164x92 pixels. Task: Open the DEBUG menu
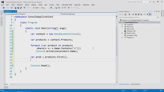(34, 5)
